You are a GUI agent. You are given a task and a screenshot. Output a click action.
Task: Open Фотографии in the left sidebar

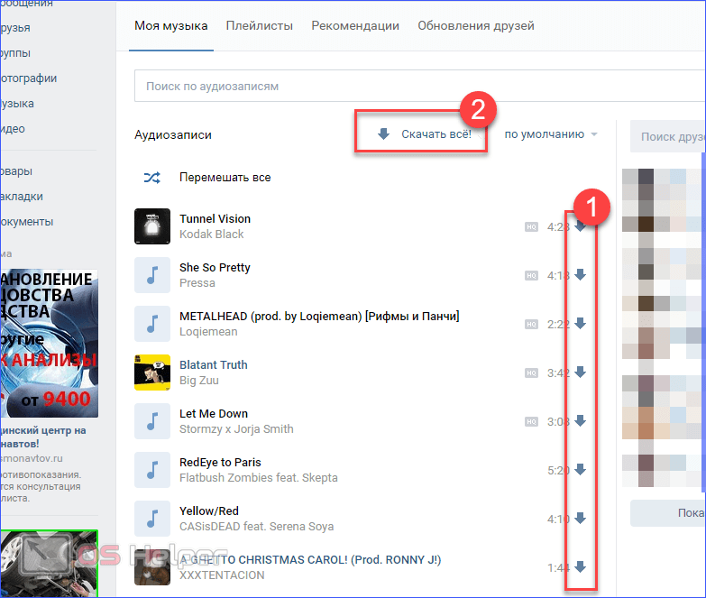coord(28,78)
